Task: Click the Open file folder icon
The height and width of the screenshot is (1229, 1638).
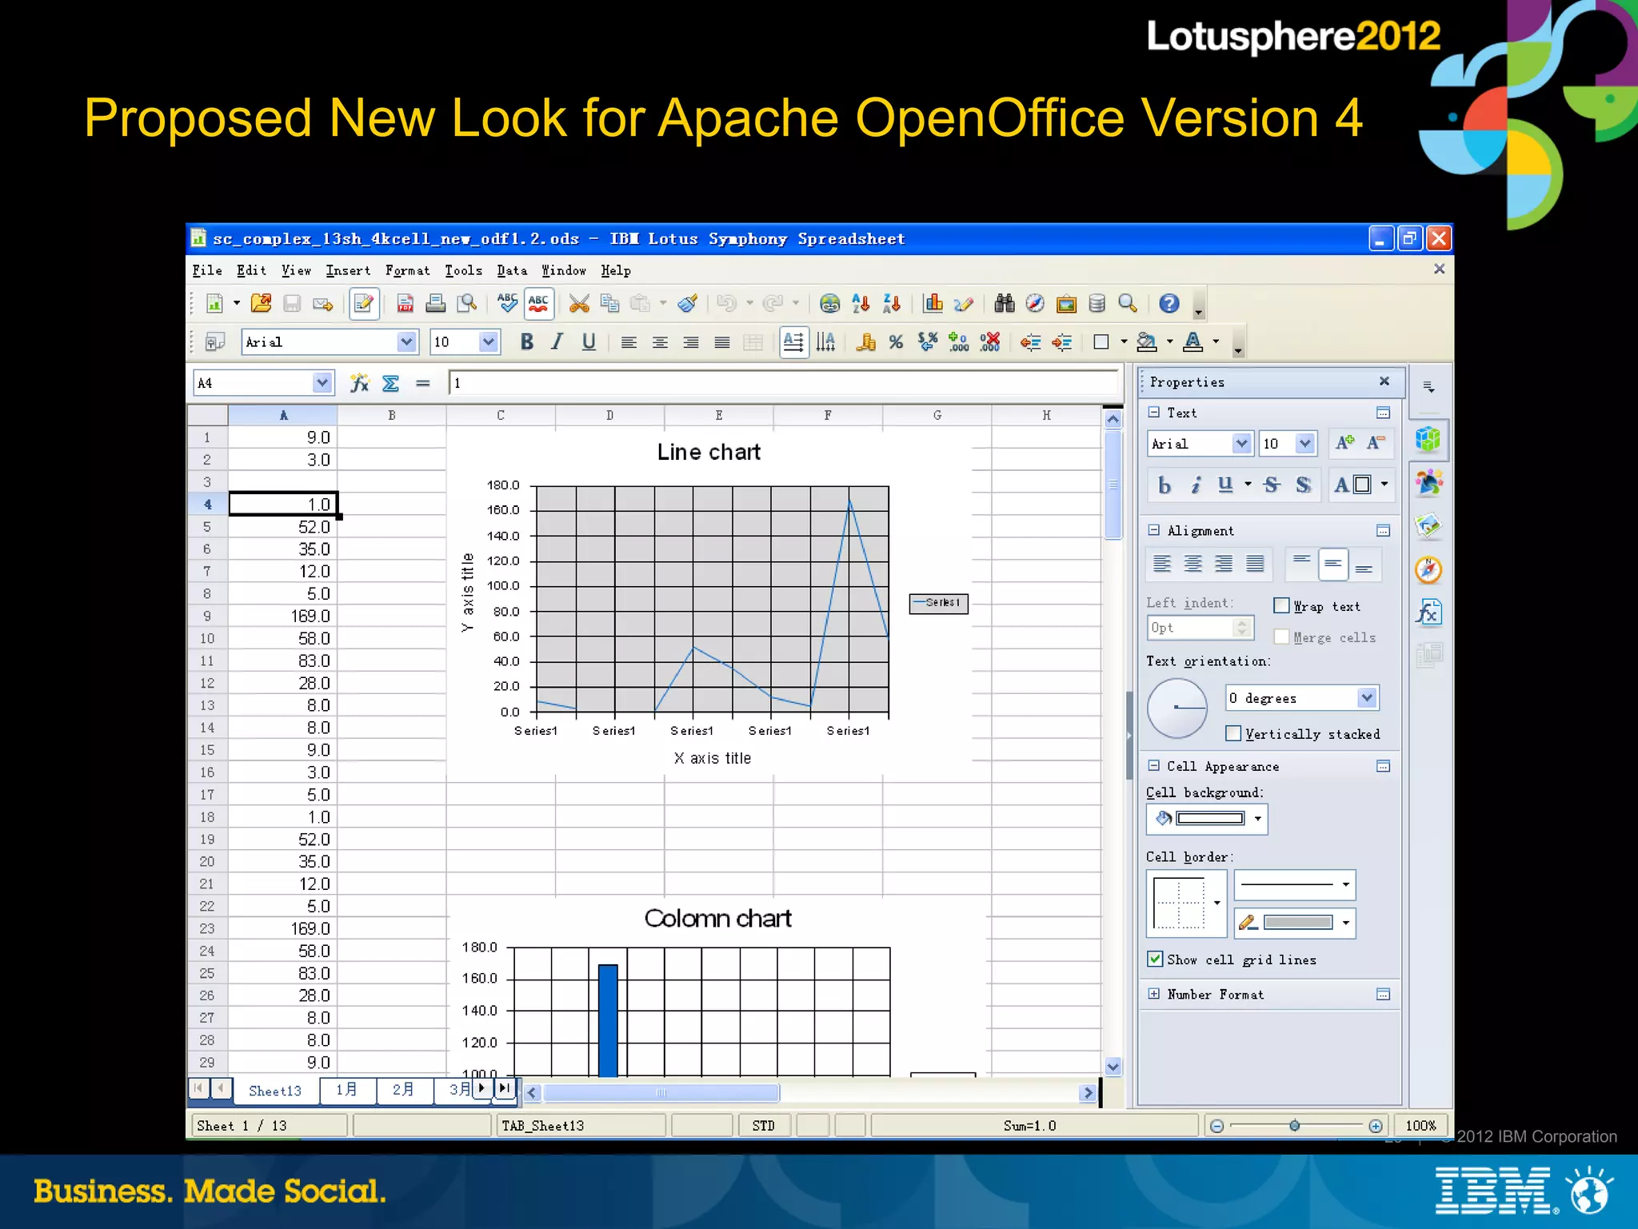Action: point(261,304)
